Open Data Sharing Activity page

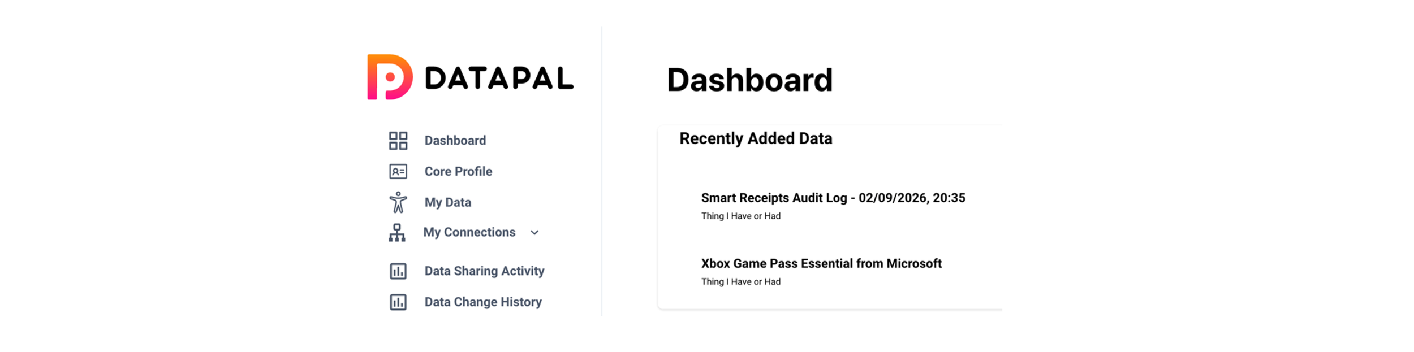coord(484,271)
